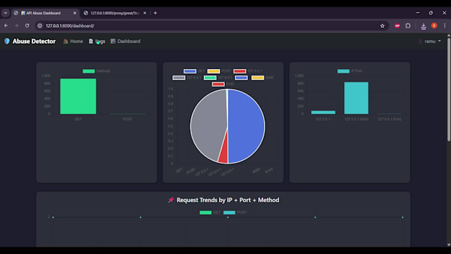The height and width of the screenshot is (254, 451).
Task: Toggle the gray 127.0.0.1 pie legend item
Action: point(186,78)
